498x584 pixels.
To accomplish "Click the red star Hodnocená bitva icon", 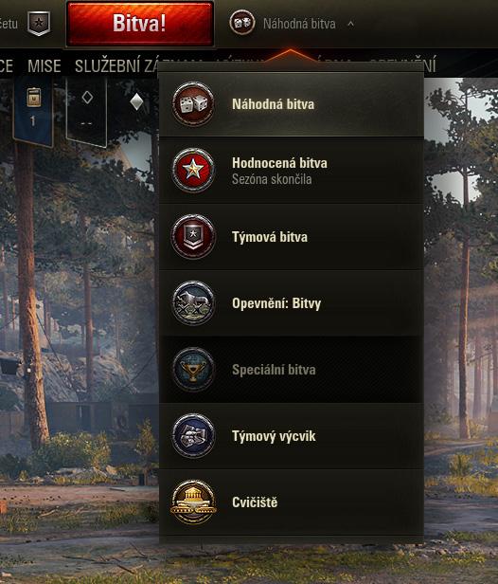I will click(x=193, y=171).
